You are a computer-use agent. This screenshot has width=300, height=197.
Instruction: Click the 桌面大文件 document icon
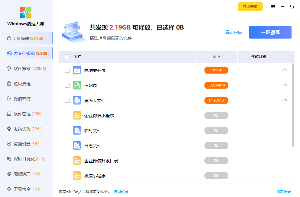coord(77,101)
